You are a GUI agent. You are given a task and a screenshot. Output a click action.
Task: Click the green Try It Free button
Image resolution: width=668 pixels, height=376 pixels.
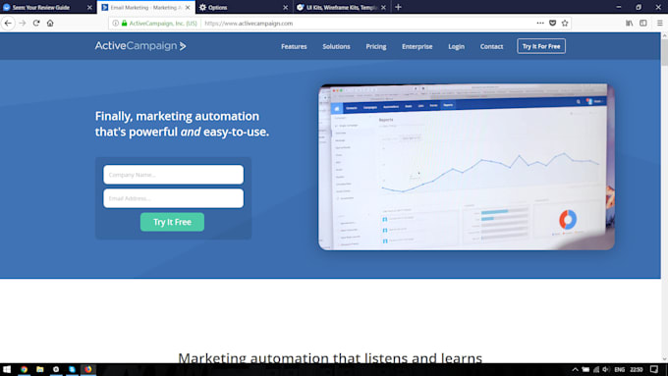tap(172, 222)
